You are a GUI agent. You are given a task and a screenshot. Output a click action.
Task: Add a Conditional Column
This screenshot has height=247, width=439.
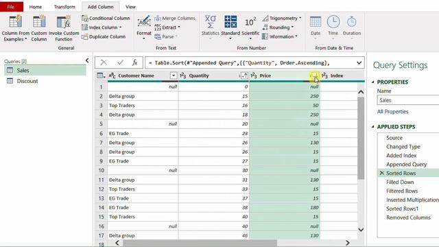pyautogui.click(x=106, y=19)
